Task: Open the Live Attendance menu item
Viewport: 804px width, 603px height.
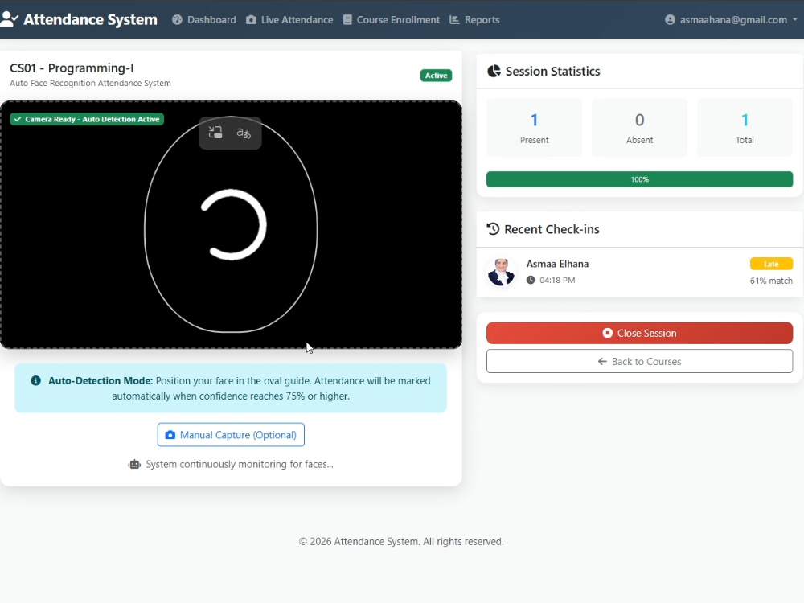Action: (x=289, y=19)
